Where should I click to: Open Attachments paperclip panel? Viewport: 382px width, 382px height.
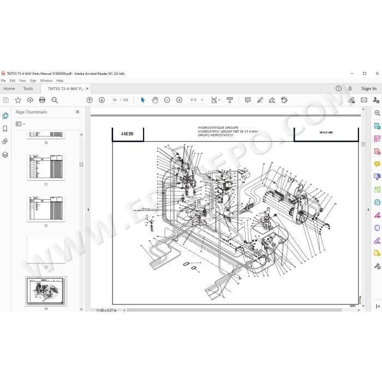click(x=5, y=141)
